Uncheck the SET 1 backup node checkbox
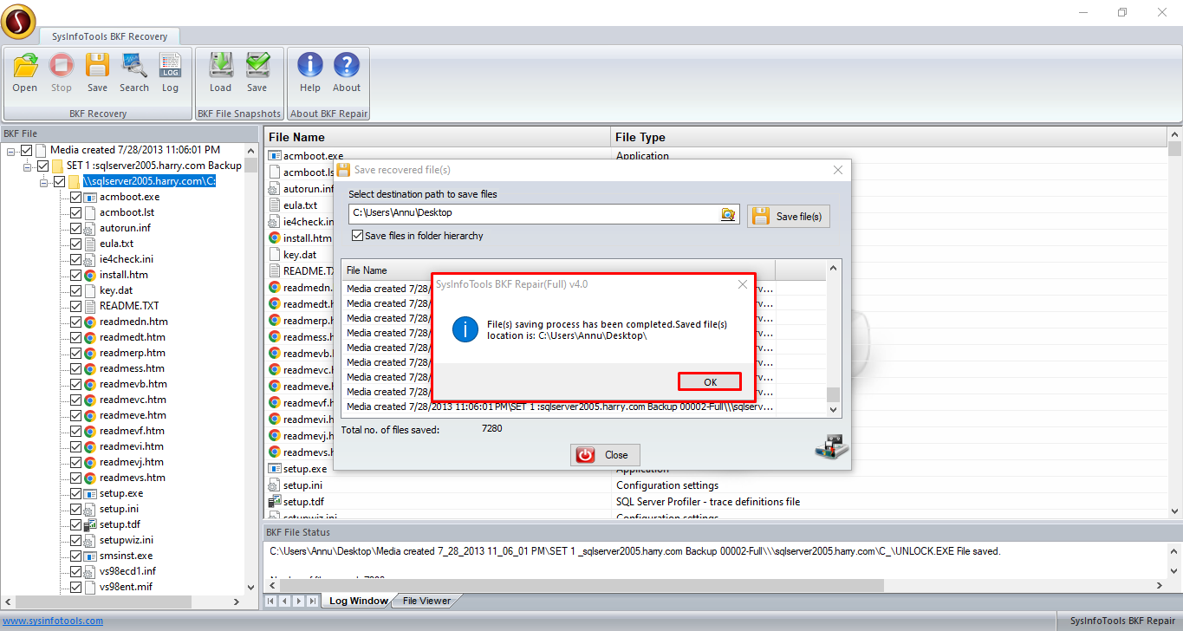The width and height of the screenshot is (1183, 631). point(42,166)
